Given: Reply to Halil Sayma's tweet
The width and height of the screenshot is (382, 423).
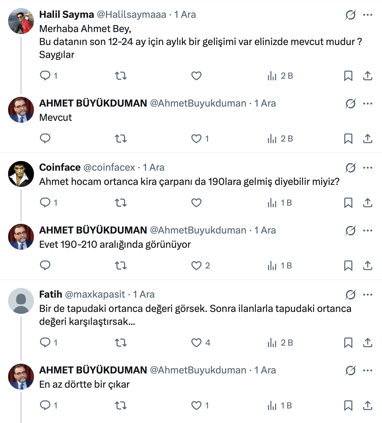Looking at the screenshot, I should (x=45, y=76).
